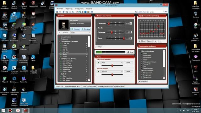The width and height of the screenshot is (201, 113).
Task: Collapse the Постобработка effects group
Action: pyautogui.click(x=140, y=51)
